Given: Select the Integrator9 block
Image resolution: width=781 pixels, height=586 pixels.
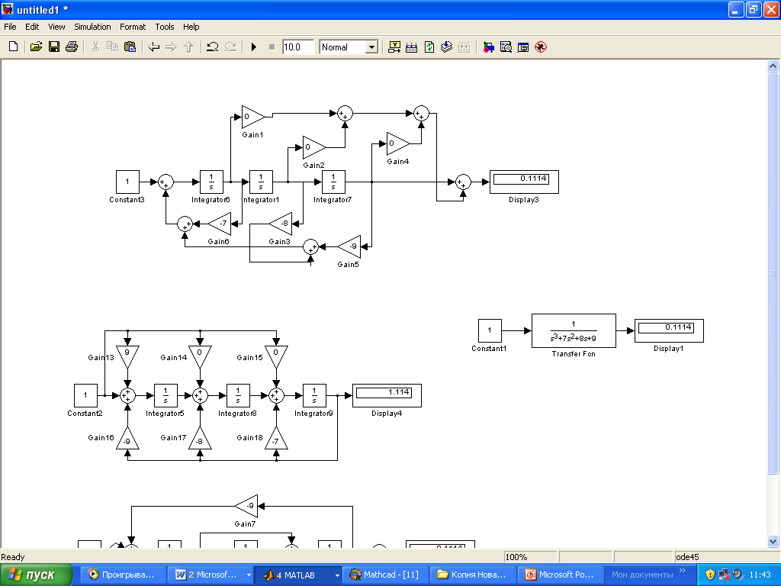Looking at the screenshot, I should (314, 396).
